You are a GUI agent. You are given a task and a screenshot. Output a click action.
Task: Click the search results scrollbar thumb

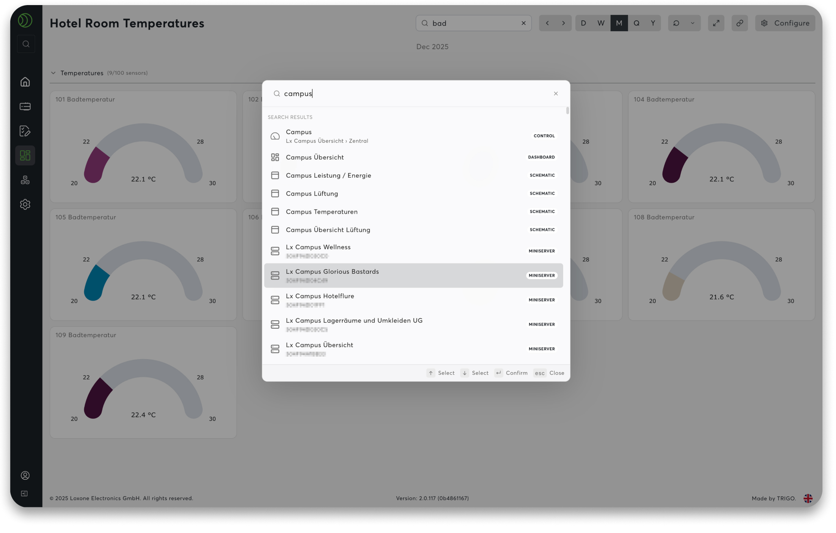tap(567, 111)
